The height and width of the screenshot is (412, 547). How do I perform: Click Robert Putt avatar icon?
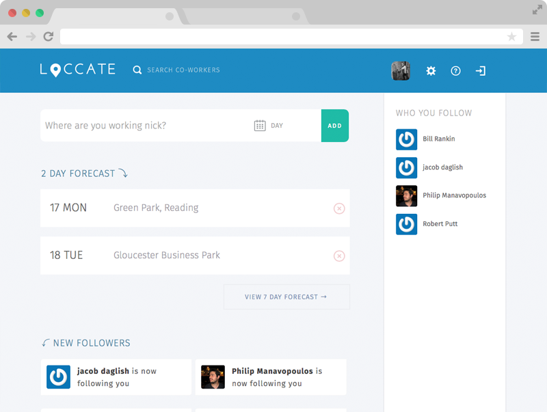406,224
